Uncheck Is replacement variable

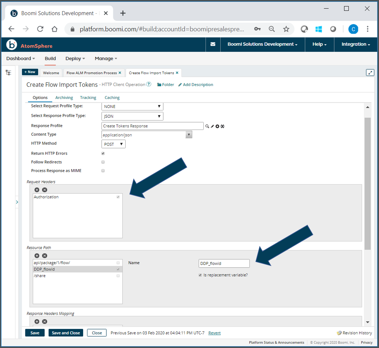200,275
